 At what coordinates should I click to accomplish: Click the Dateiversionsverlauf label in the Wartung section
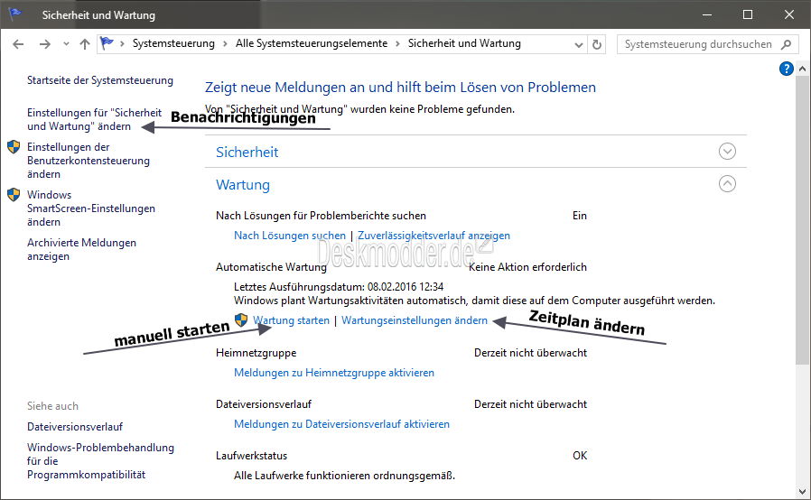tap(264, 403)
